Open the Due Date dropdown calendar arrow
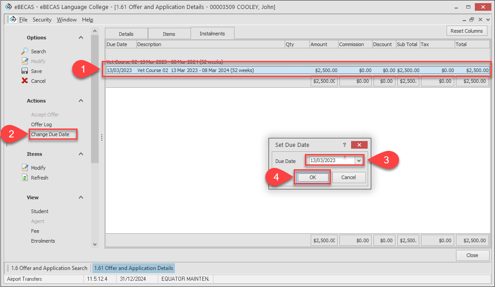This screenshot has width=495, height=287. click(x=358, y=161)
